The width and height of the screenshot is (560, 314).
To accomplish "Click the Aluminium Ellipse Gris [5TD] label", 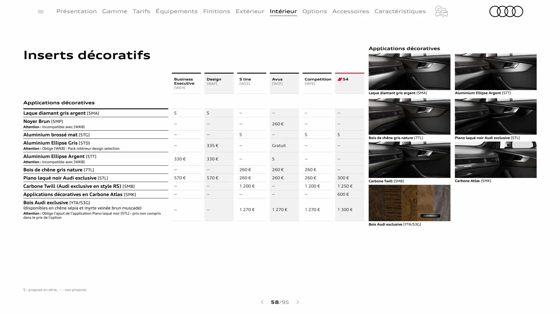I will tap(57, 143).
